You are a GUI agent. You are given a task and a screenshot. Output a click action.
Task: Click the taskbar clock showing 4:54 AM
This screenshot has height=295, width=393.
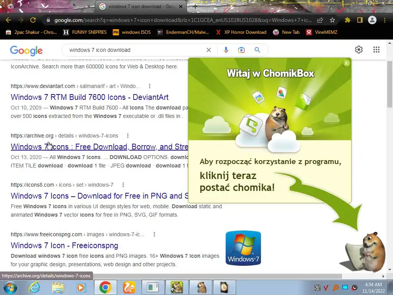373,287
